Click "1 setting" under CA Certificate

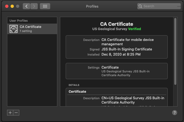[26, 31]
